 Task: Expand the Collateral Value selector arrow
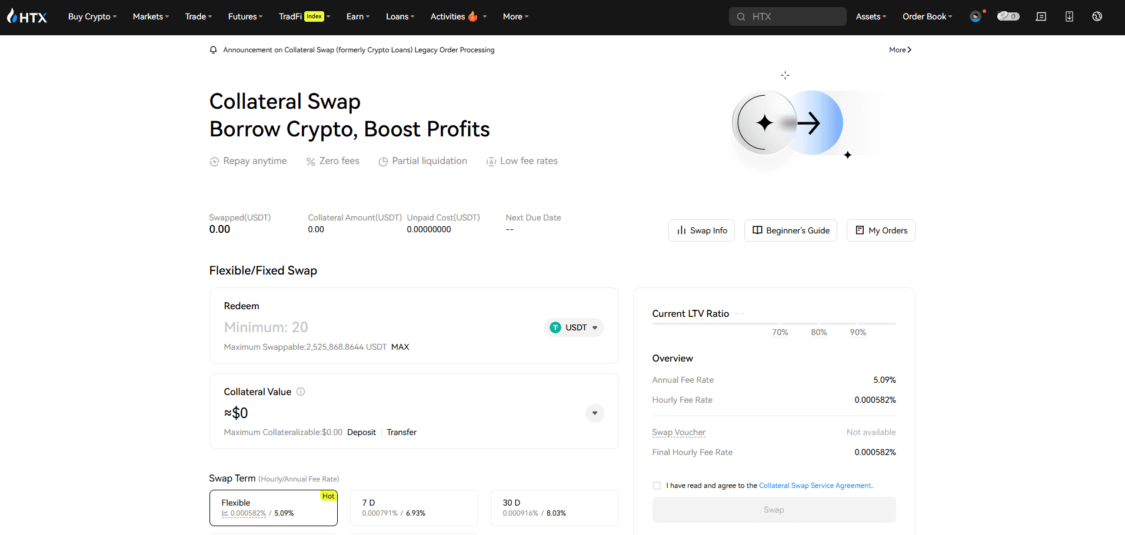click(595, 413)
